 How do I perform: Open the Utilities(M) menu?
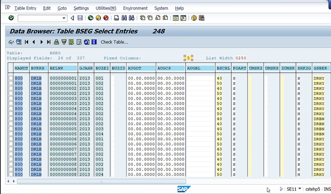[106, 8]
